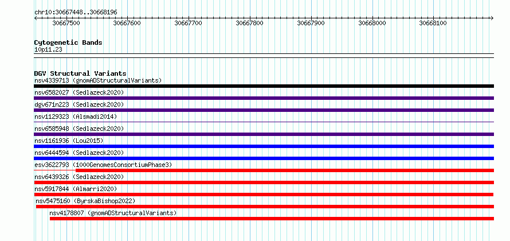Click the 30668100 ruler position

[x=433, y=23]
